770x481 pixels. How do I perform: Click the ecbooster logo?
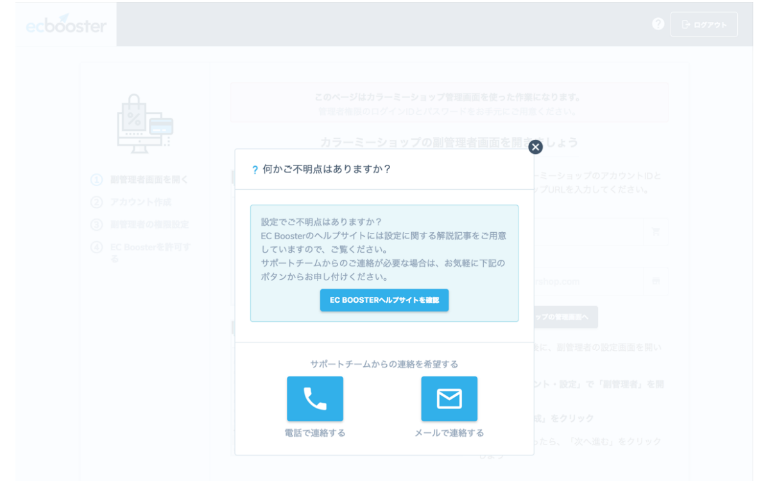click(x=66, y=24)
